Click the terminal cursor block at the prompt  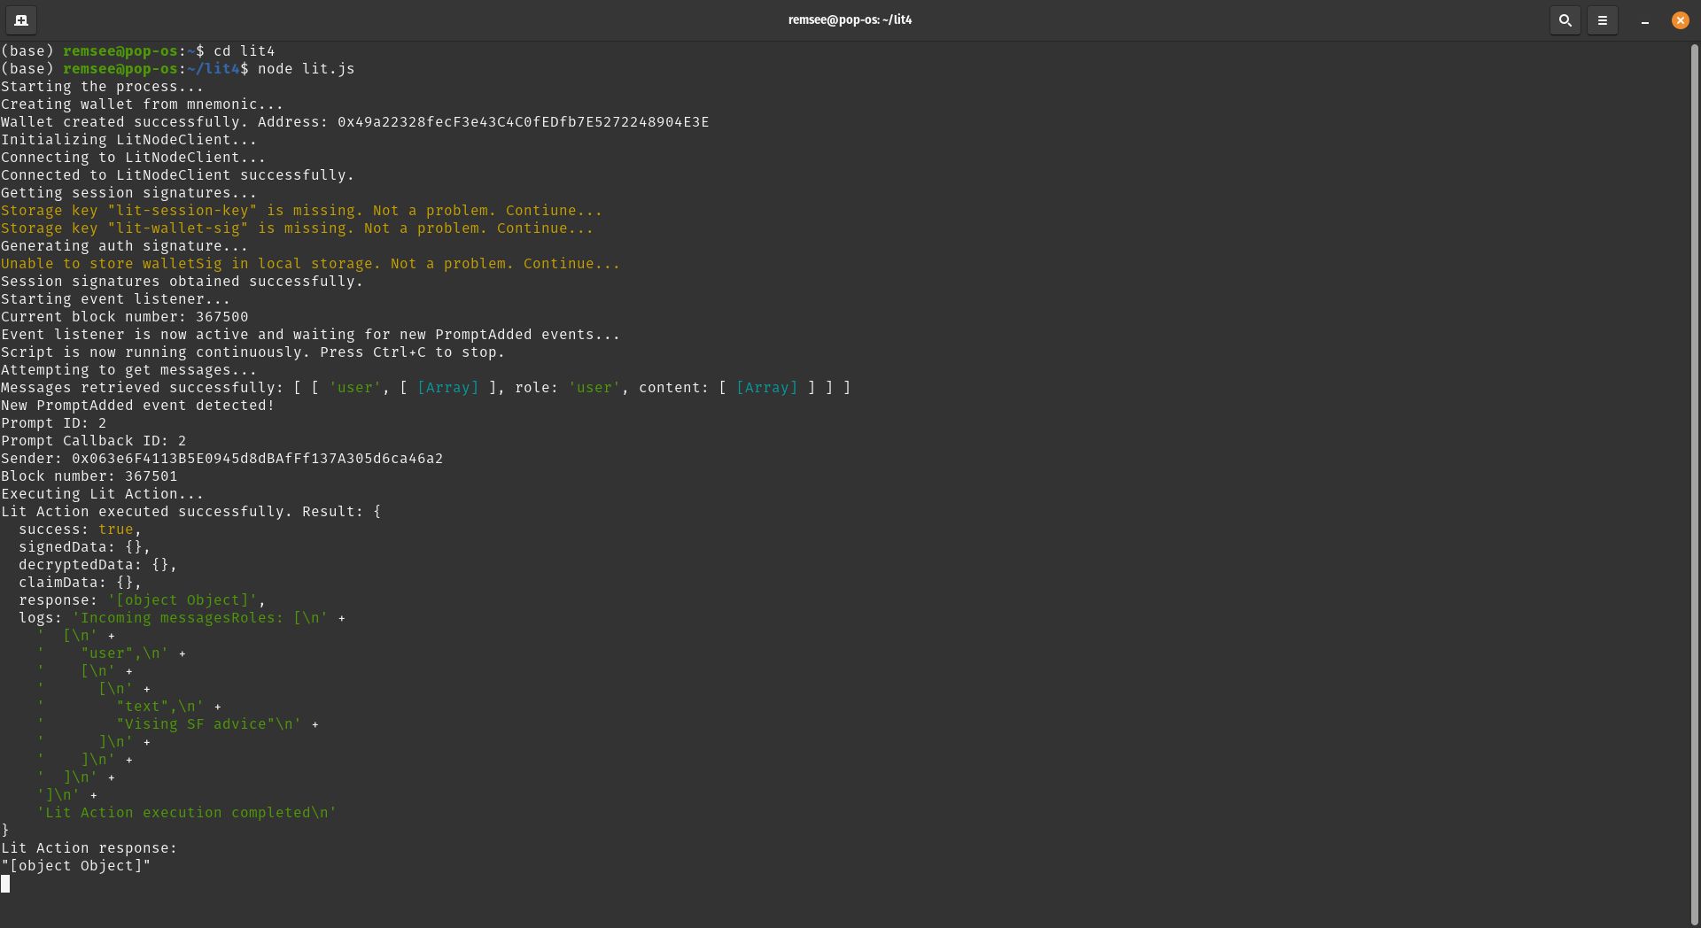point(5,884)
